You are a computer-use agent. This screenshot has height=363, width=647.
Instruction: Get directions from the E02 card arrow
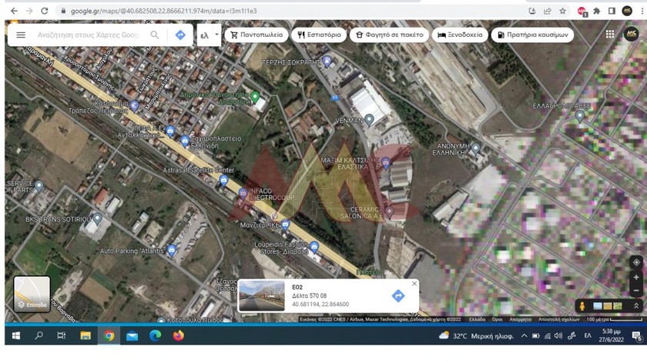pos(397,295)
